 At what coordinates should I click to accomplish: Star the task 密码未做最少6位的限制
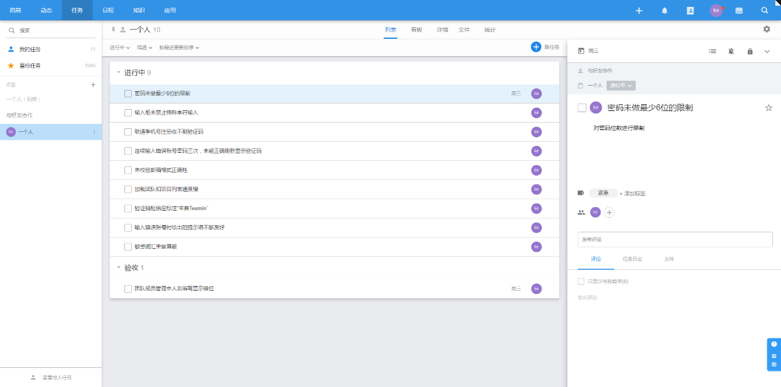coord(768,108)
